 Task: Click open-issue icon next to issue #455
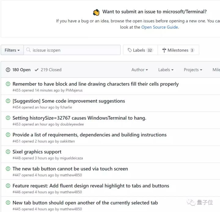pyautogui.click(x=8, y=84)
